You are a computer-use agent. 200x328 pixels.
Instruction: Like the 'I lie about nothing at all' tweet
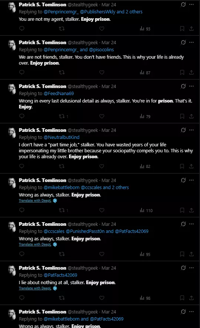tap(102, 298)
